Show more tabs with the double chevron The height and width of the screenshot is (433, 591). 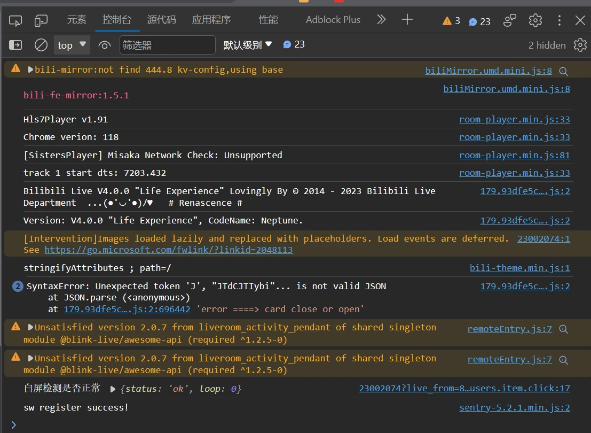coord(381,20)
